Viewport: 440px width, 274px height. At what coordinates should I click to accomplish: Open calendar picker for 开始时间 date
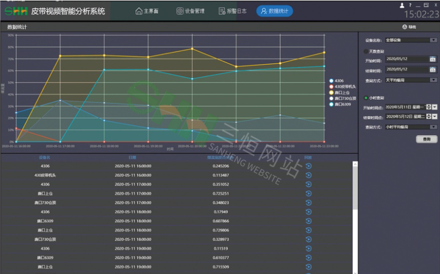432,59
